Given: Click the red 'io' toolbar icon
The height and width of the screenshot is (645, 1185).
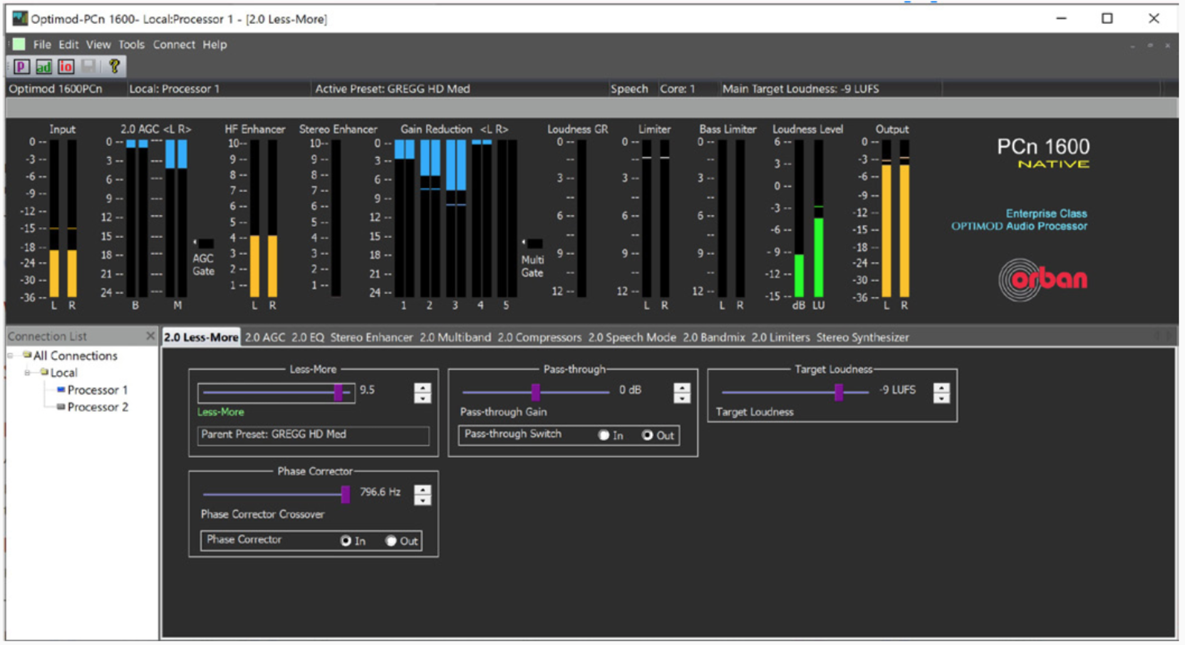Looking at the screenshot, I should [x=66, y=66].
